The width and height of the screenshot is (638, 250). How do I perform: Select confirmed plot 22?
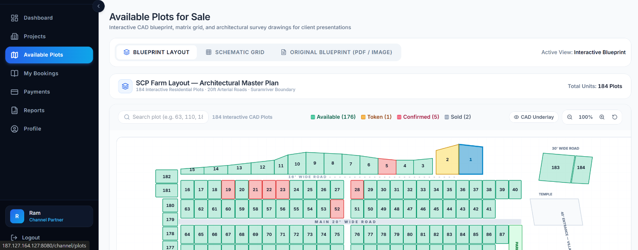pyautogui.click(x=269, y=190)
